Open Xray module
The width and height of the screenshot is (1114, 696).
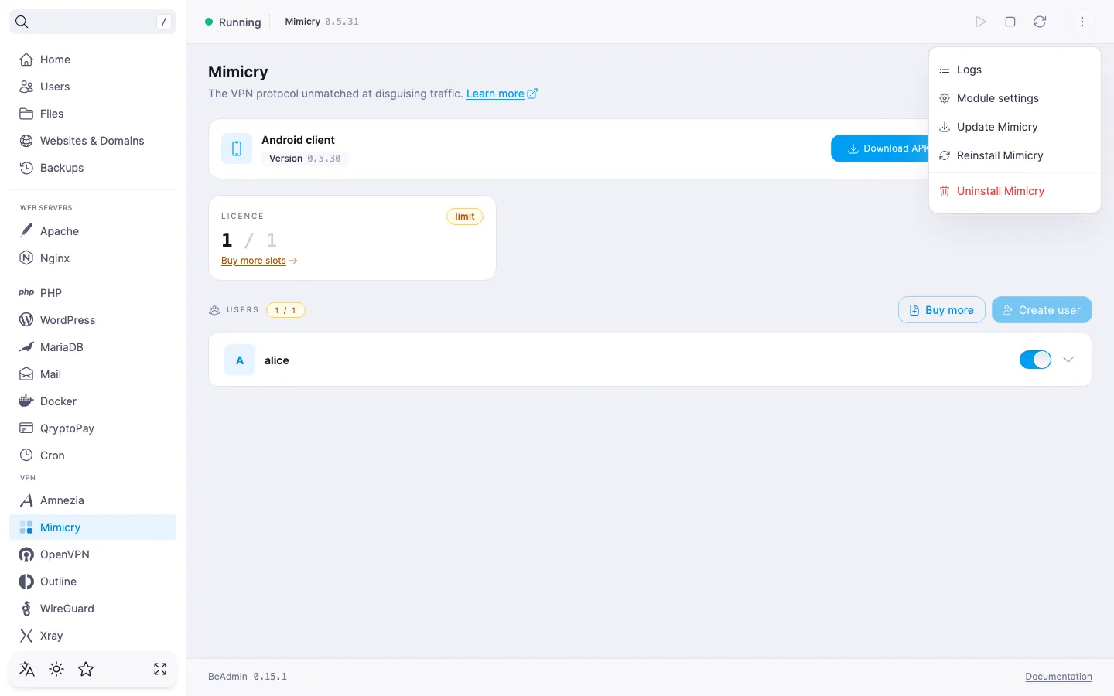[x=93, y=636]
